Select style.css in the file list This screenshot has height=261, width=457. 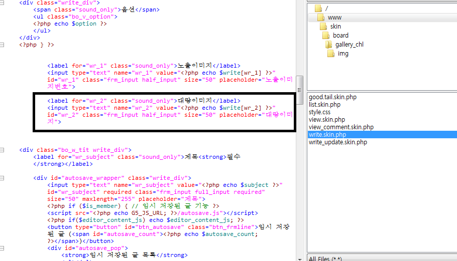click(x=319, y=112)
